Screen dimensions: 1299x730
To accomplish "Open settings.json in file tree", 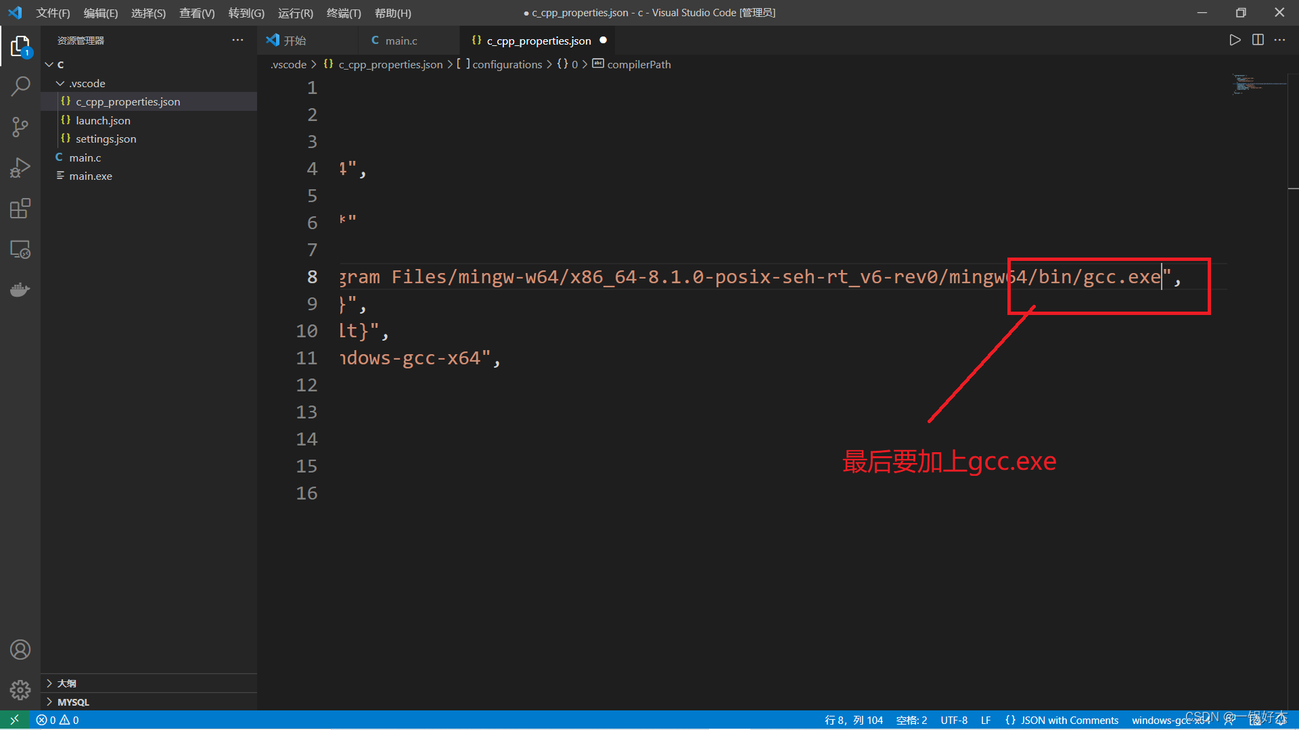I will (149, 139).
